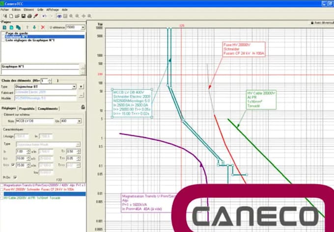Click the pan cross arrows icon
Screen dimensions: 334x232
coord(83,16)
